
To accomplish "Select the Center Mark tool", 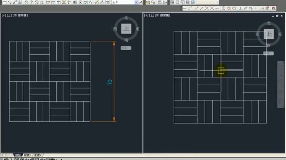I will click(80, 2).
